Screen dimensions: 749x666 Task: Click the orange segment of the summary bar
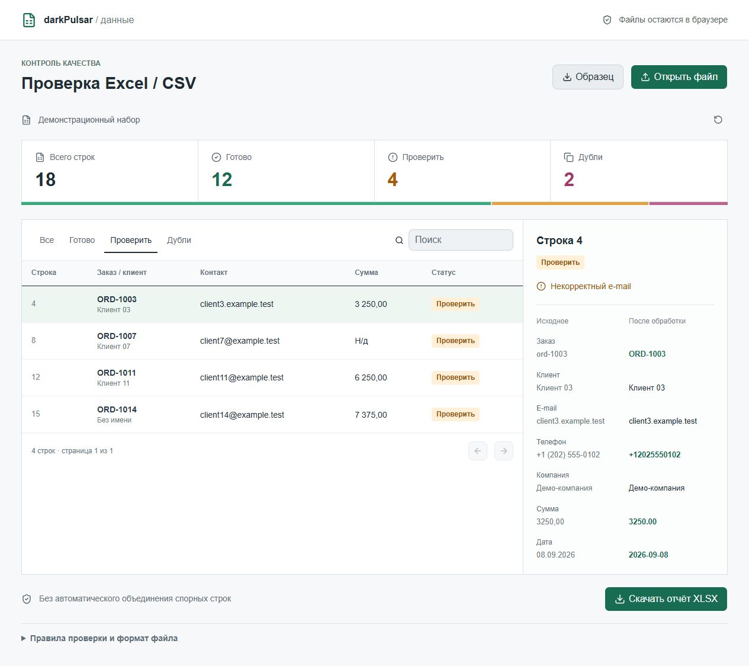point(570,203)
